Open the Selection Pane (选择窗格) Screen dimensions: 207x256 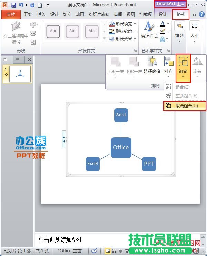pos(152,65)
